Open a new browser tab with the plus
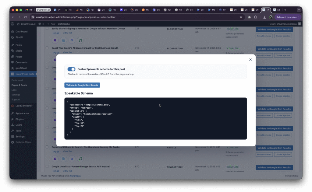The width and height of the screenshot is (312, 192). pos(285,10)
